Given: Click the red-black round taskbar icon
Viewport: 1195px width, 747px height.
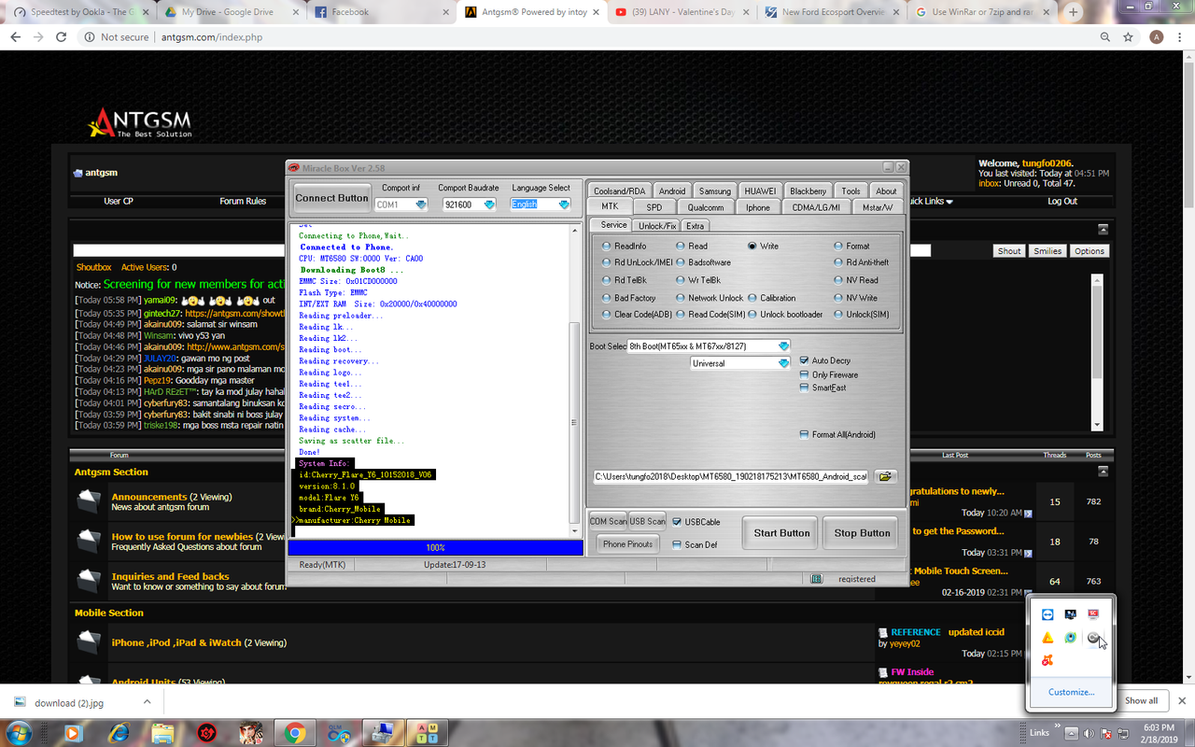Looking at the screenshot, I should click(207, 732).
